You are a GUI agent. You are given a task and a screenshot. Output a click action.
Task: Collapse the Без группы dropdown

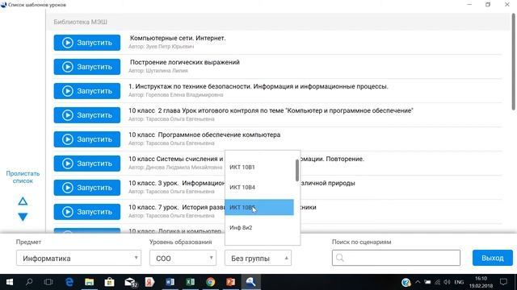258,258
